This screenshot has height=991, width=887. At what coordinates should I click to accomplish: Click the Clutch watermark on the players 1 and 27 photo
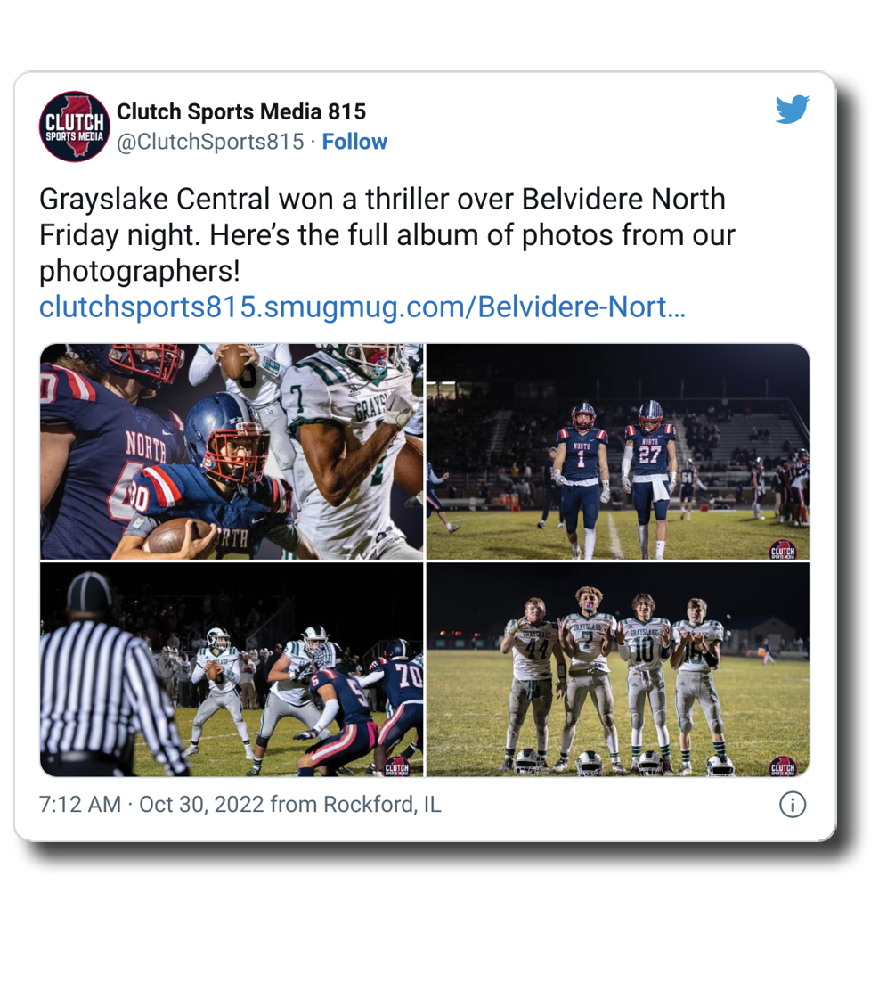point(782,550)
